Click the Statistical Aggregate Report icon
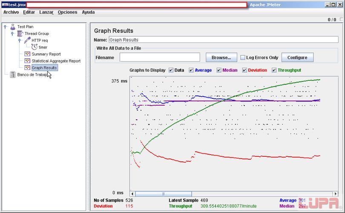Viewport: 345px width, 213px height. point(27,61)
